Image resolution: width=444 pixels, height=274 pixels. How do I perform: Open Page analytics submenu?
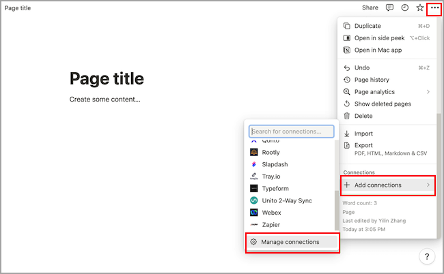387,92
